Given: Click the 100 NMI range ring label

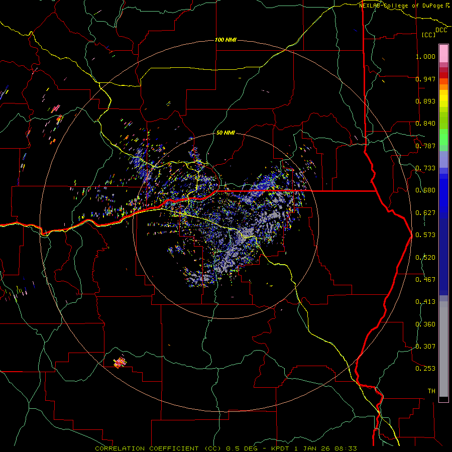Looking at the screenshot, I should pyautogui.click(x=225, y=40).
